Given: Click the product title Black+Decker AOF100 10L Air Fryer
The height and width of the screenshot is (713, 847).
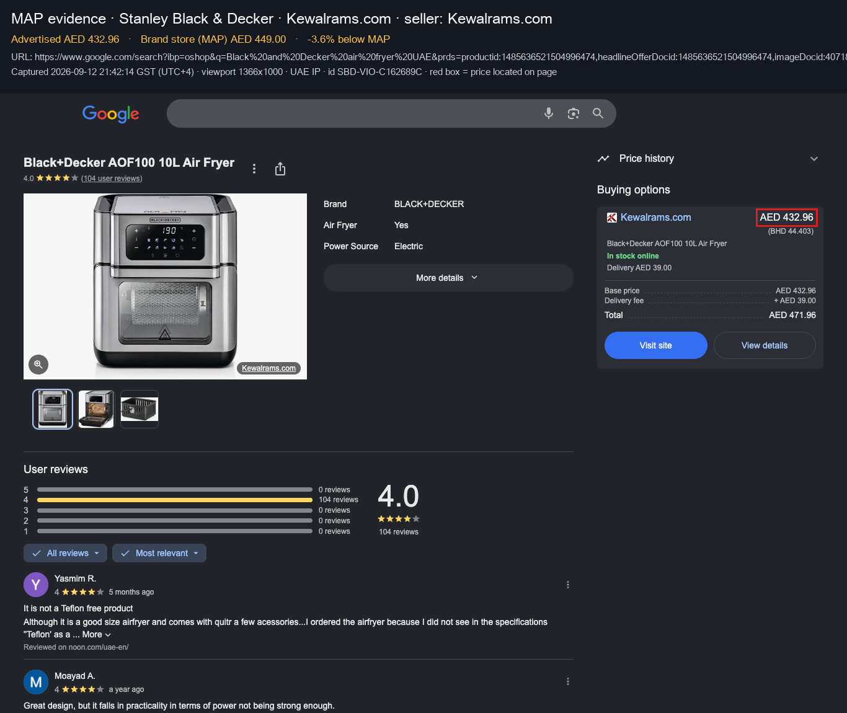Looking at the screenshot, I should 129,162.
